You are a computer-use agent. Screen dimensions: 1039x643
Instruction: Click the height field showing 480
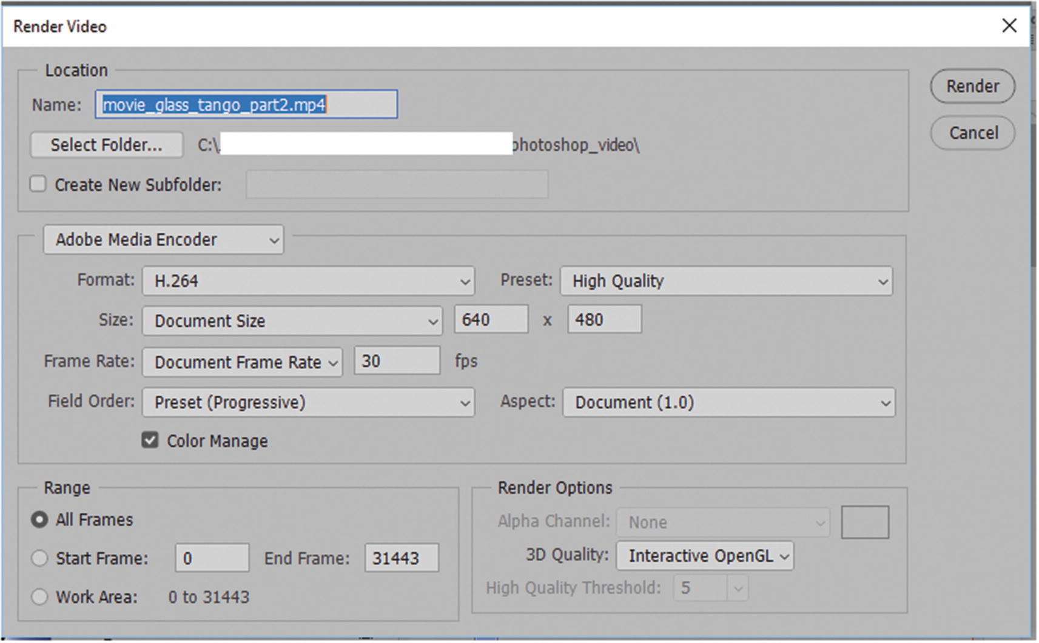click(604, 319)
